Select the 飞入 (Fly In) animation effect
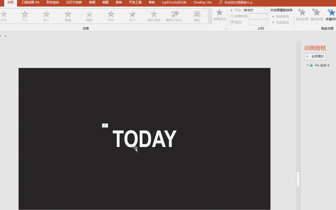 (x=25, y=16)
